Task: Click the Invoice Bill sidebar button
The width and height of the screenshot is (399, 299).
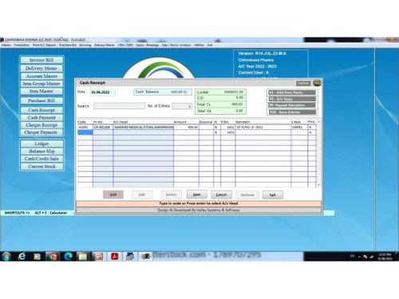Action: [41, 60]
